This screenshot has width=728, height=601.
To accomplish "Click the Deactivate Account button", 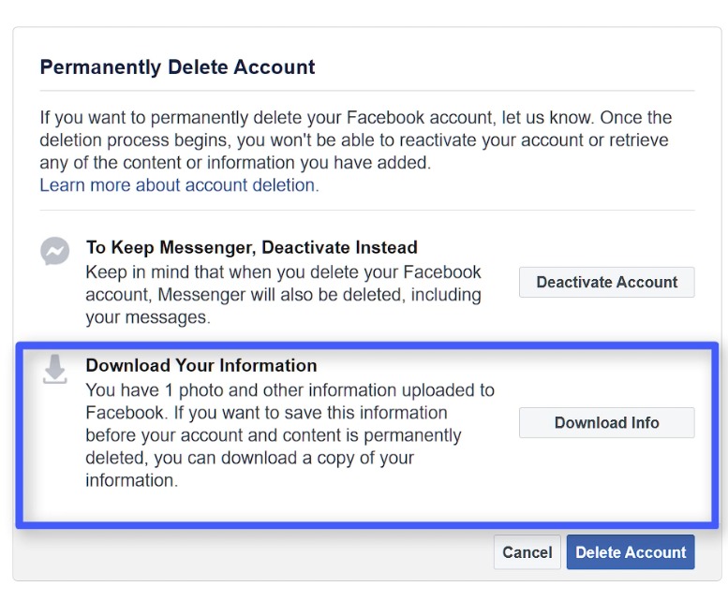I will click(x=607, y=282).
